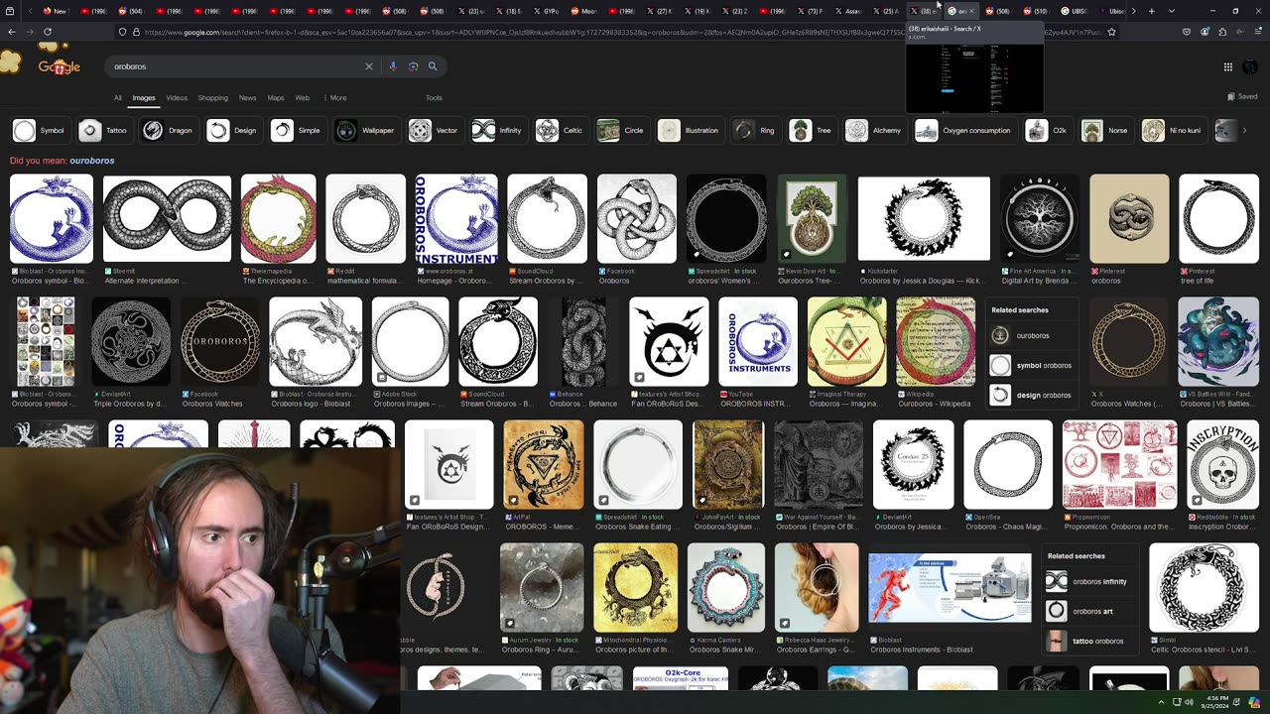Switch to the Videos results tab
Screen dimensions: 1270x714
(177, 97)
